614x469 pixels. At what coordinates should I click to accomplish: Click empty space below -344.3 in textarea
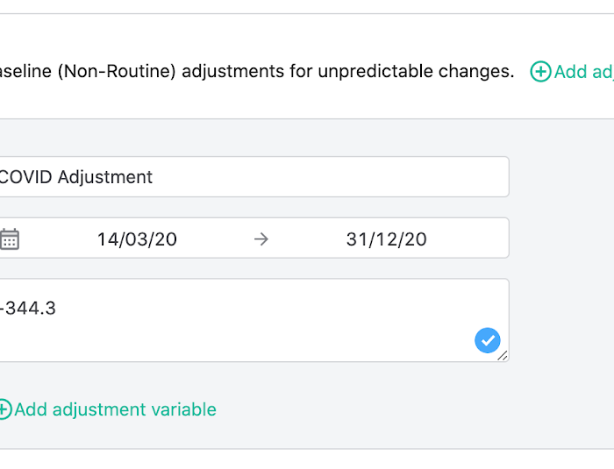pyautogui.click(x=235, y=341)
